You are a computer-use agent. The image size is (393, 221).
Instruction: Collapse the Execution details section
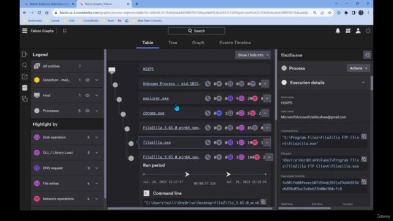click(x=363, y=82)
